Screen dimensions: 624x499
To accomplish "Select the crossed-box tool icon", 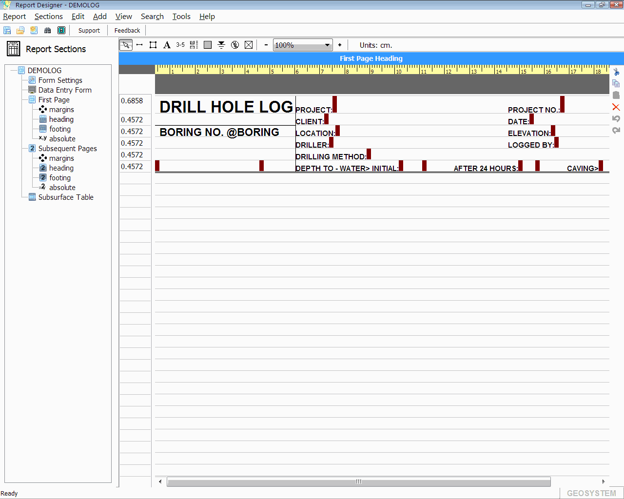I will 249,45.
